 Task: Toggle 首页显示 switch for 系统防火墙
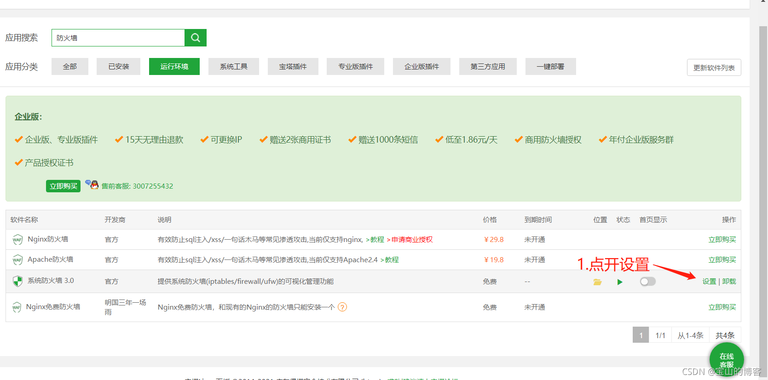(x=647, y=282)
